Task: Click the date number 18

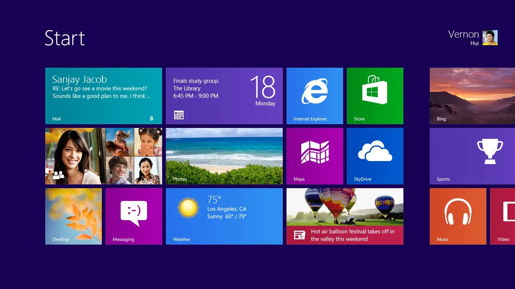Action: tap(262, 87)
